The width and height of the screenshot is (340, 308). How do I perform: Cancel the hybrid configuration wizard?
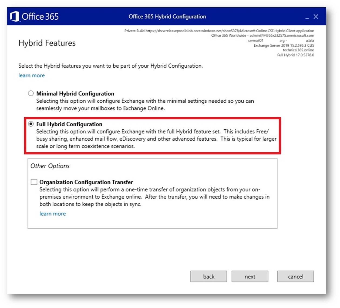point(295,276)
